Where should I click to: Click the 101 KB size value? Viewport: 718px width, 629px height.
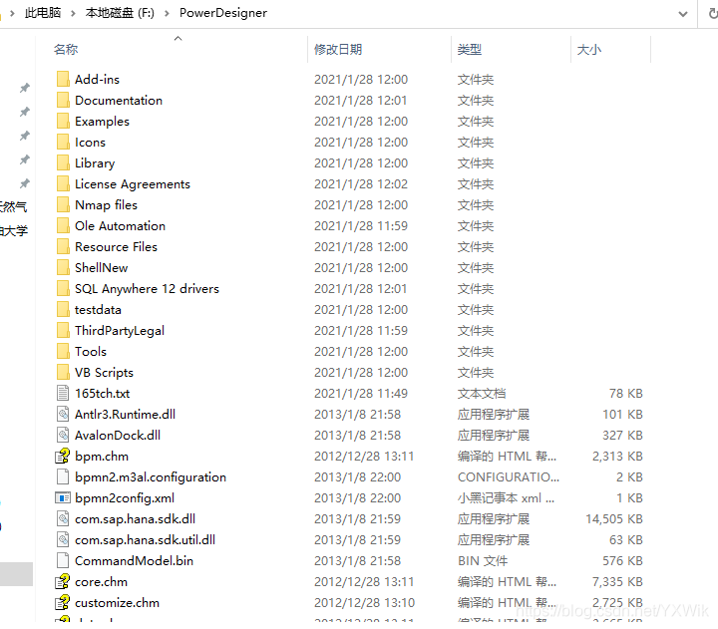pos(622,415)
